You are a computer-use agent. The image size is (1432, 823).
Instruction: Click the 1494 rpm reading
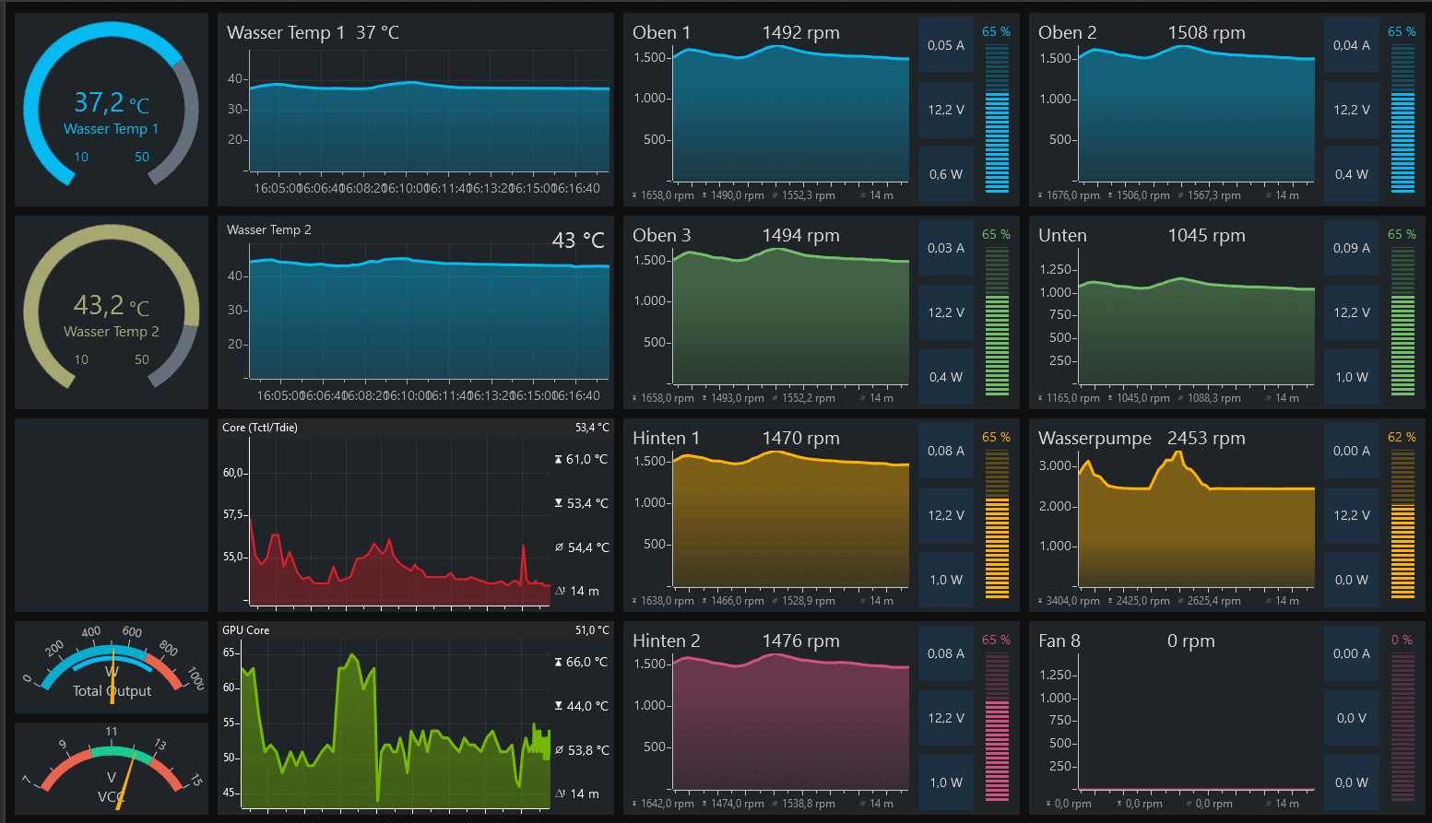[x=800, y=235]
